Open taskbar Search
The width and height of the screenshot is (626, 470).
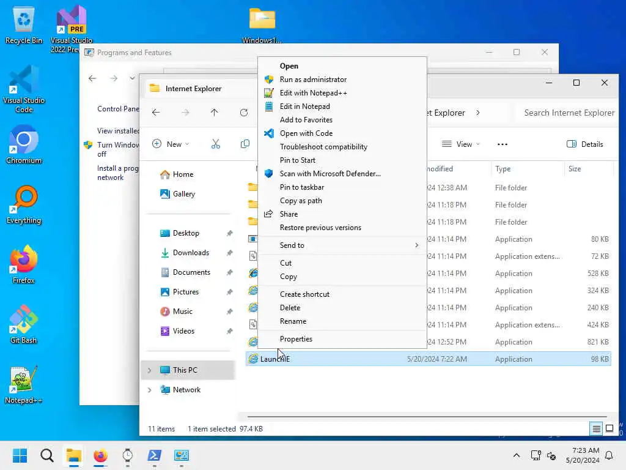click(46, 455)
